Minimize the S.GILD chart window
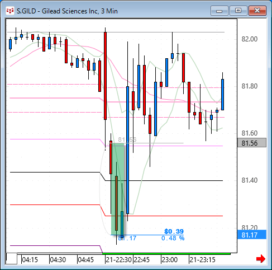The width and height of the screenshot is (272, 270). click(219, 11)
